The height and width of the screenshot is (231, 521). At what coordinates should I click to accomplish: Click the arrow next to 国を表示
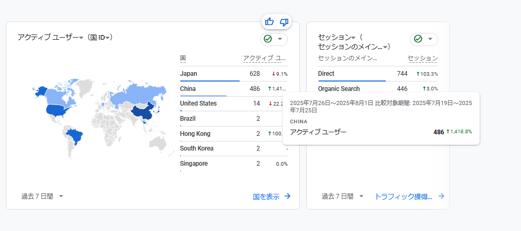(287, 196)
